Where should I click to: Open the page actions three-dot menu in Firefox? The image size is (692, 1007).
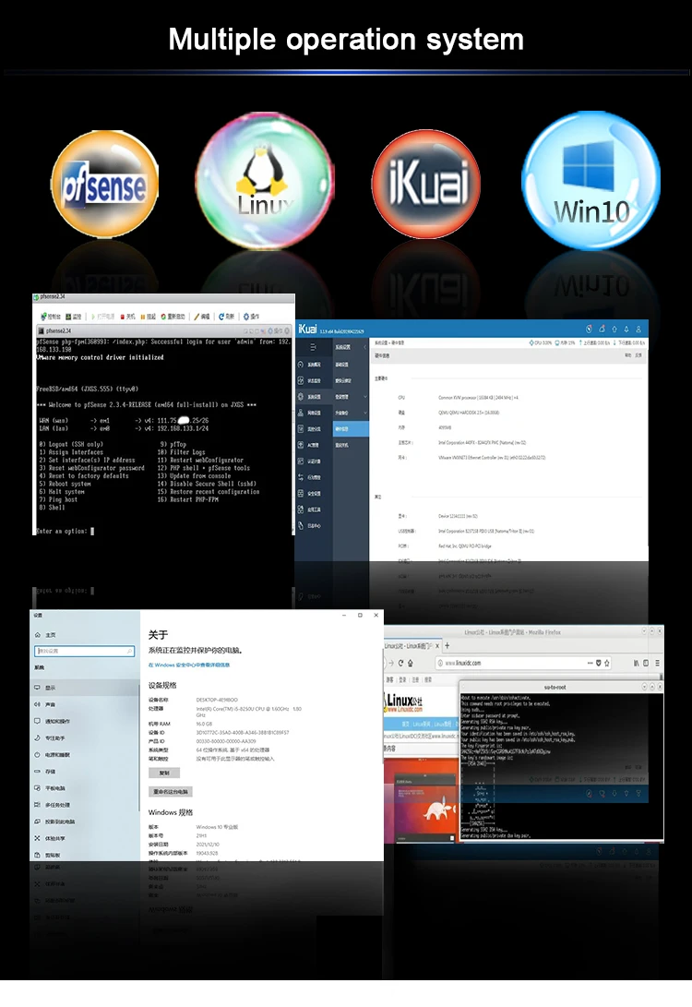pos(590,663)
